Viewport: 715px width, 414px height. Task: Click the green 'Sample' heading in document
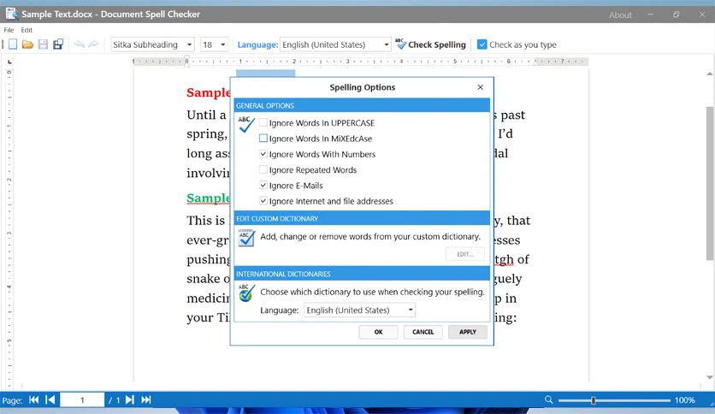(209, 198)
